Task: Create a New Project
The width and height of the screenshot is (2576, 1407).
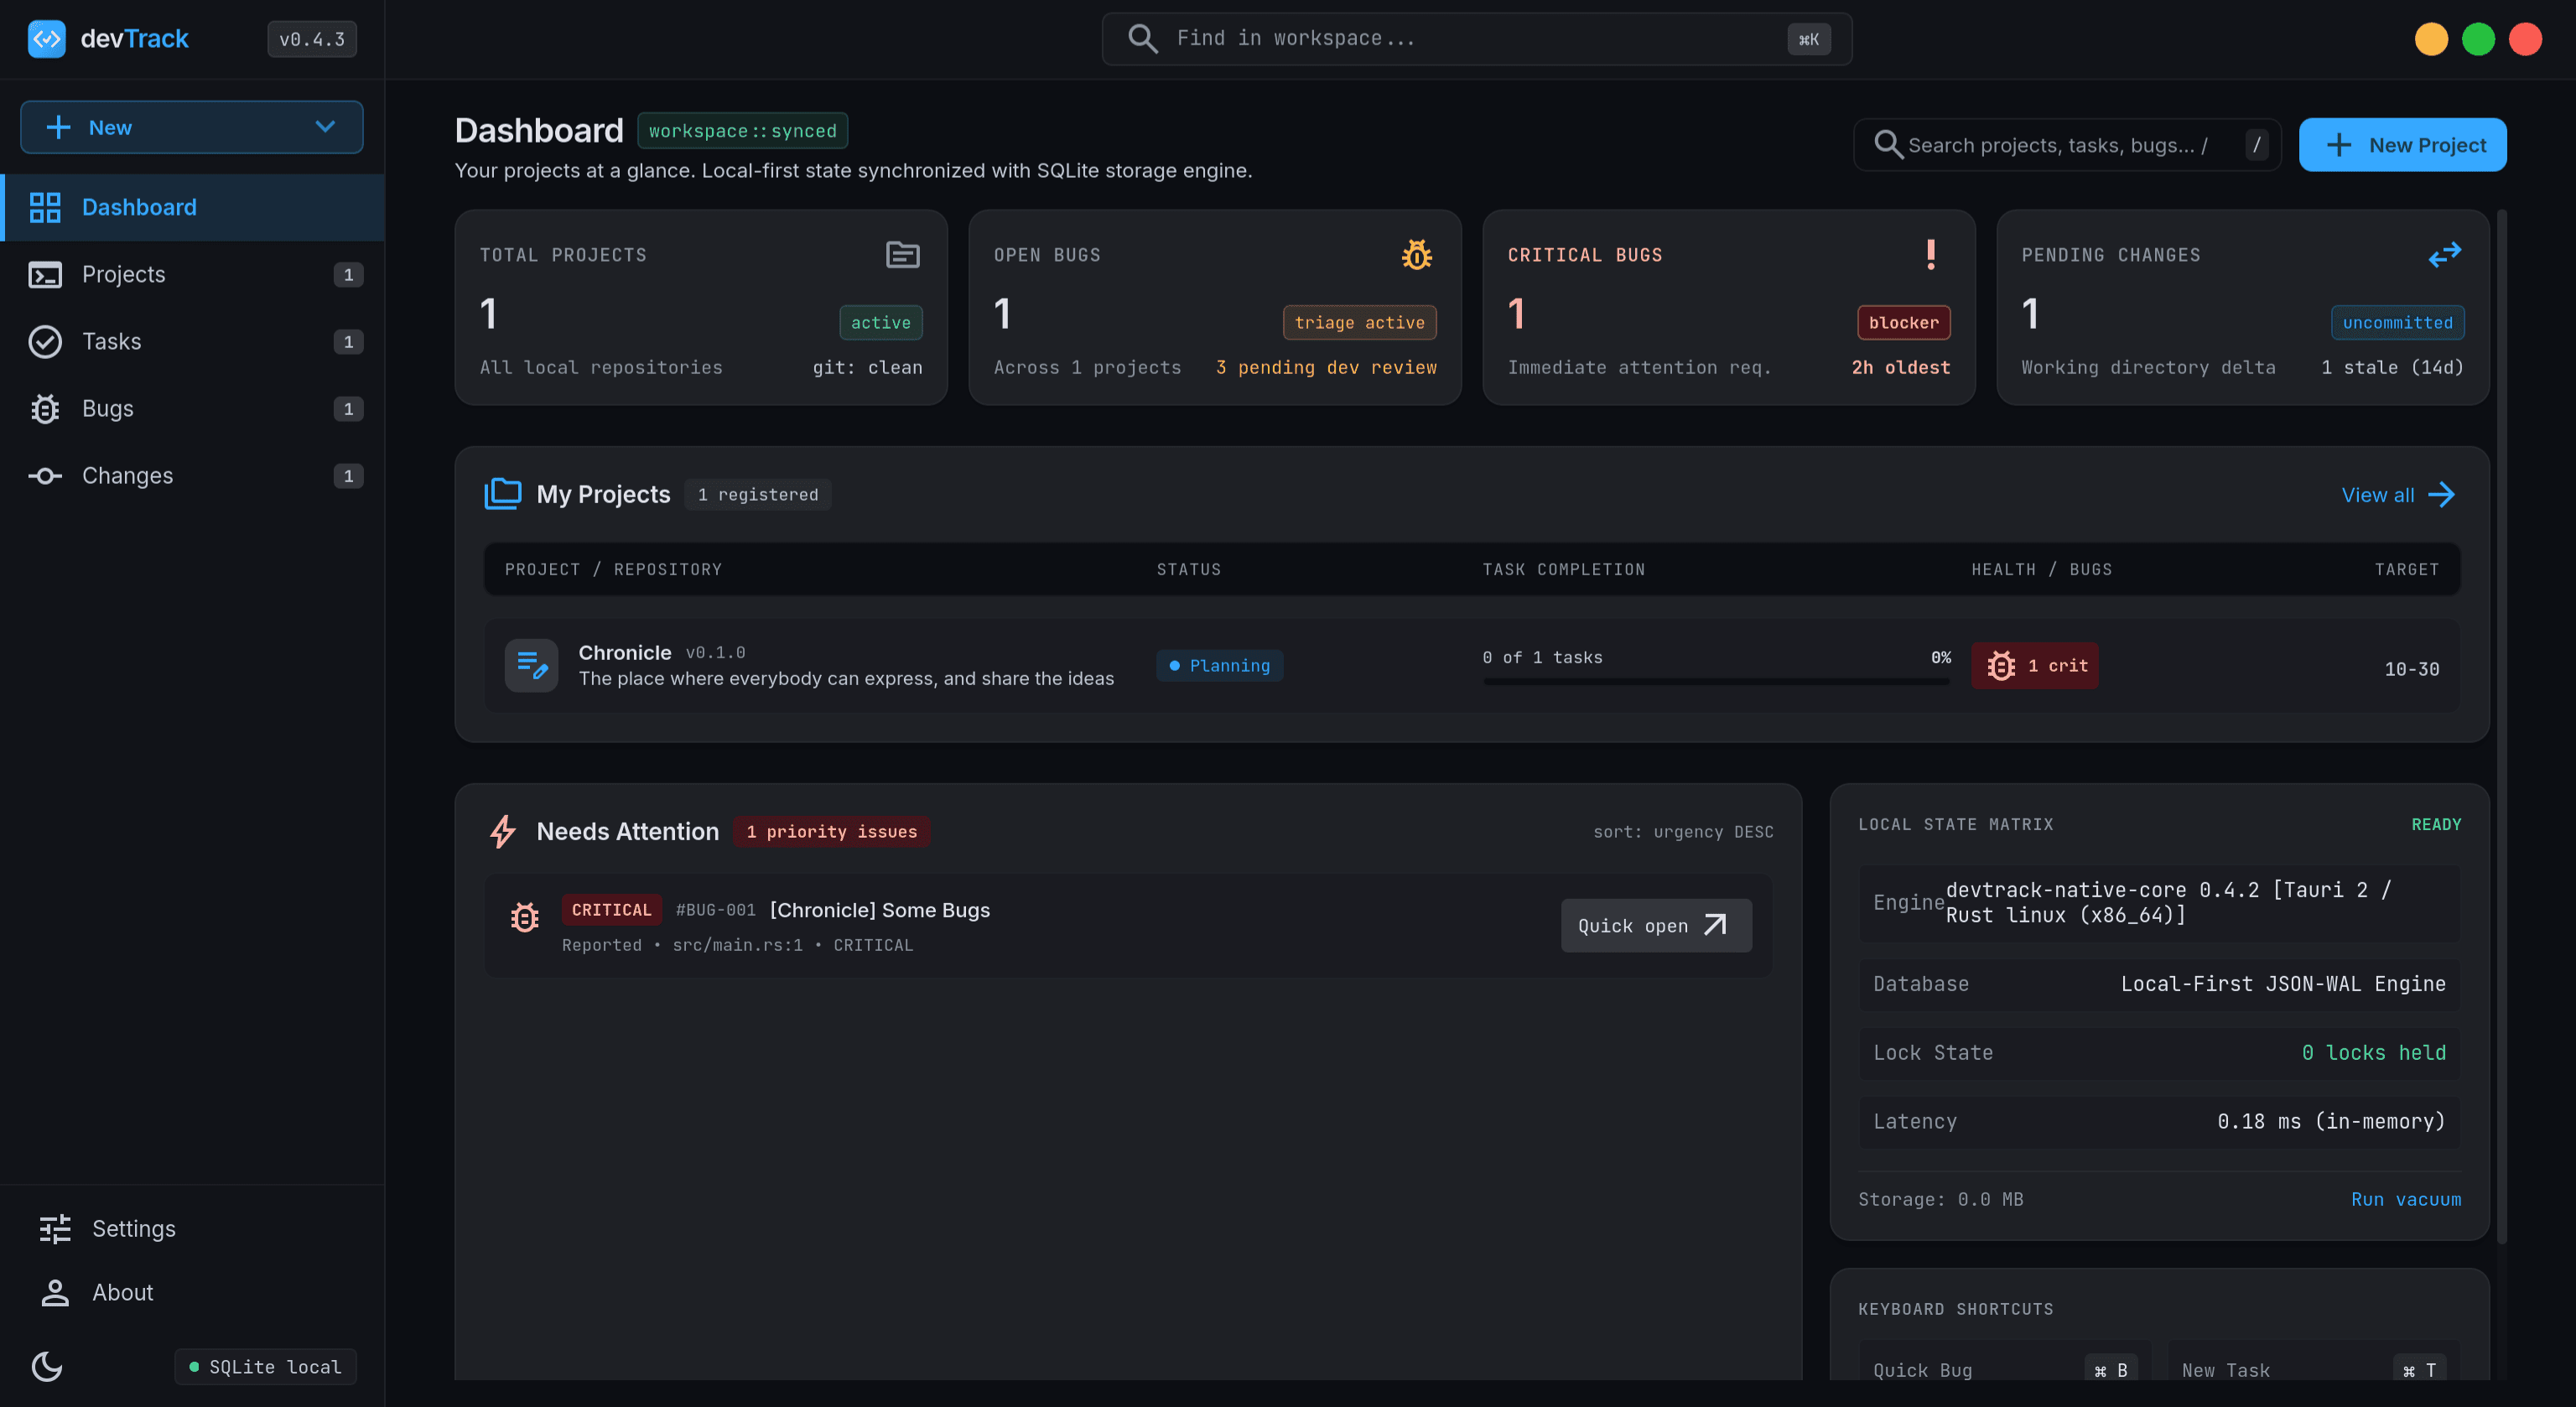Action: [2402, 145]
